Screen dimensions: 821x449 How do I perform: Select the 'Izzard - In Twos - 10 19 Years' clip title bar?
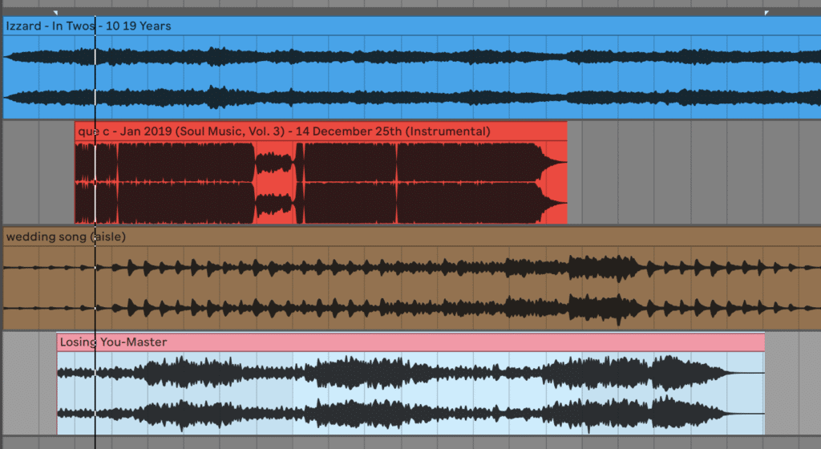[x=411, y=26]
